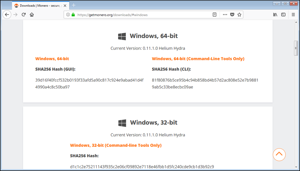
Task: Download Windows 32-bit Command-line Tools Only
Action: [116, 145]
